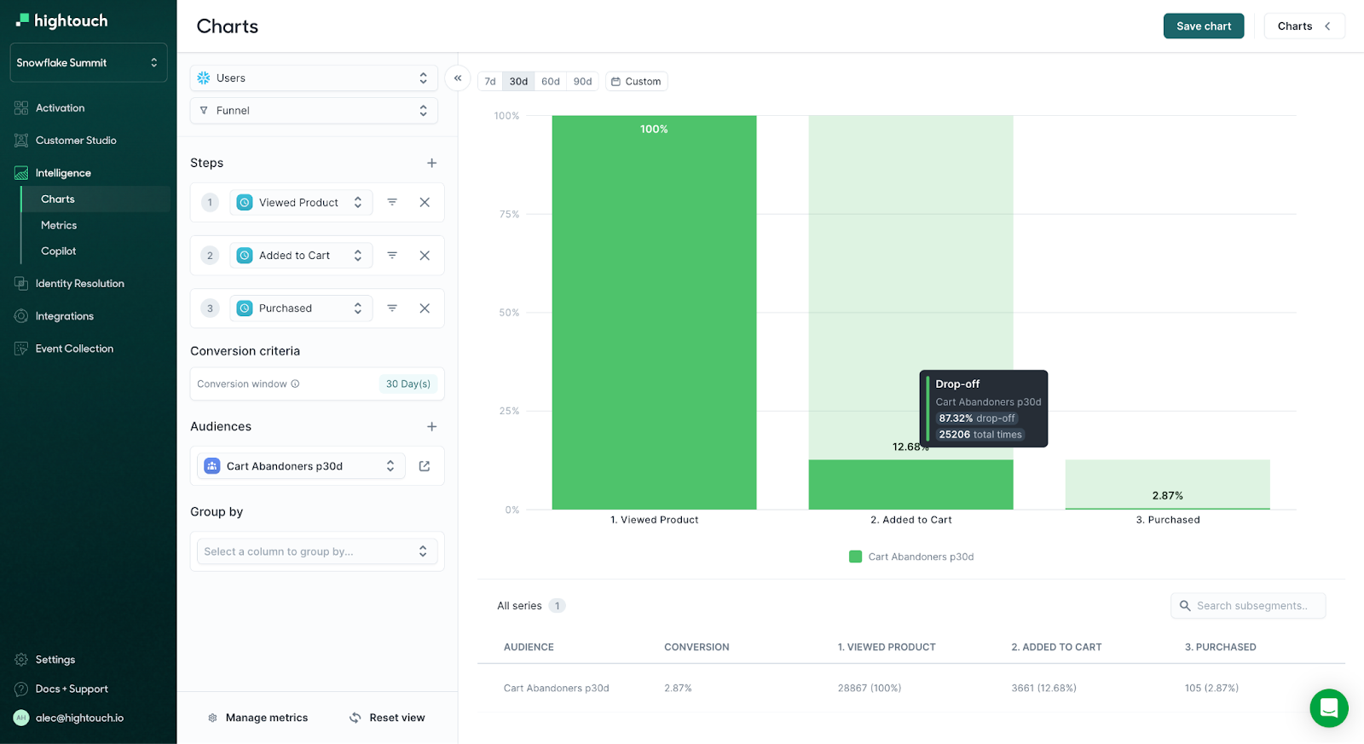Click the Save chart button

[1203, 26]
